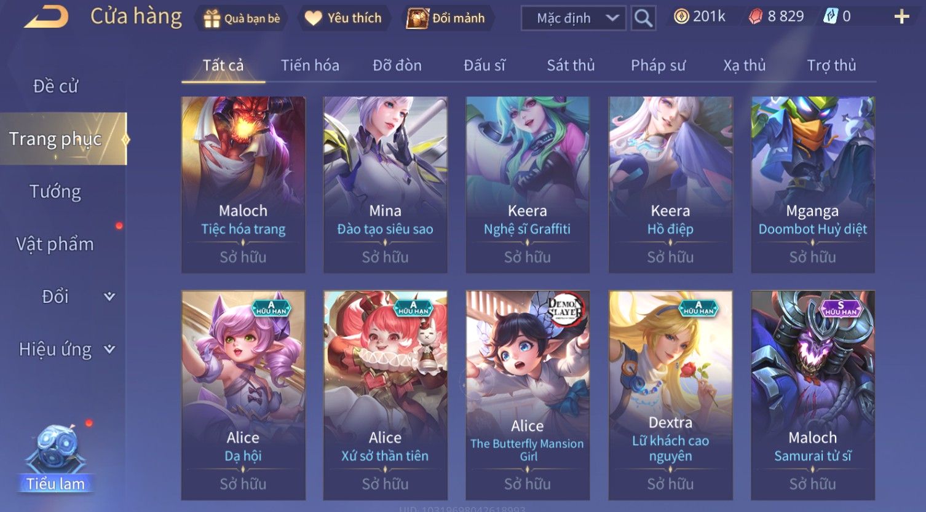
Task: Open the Mặc định sort dropdown
Action: pos(573,18)
